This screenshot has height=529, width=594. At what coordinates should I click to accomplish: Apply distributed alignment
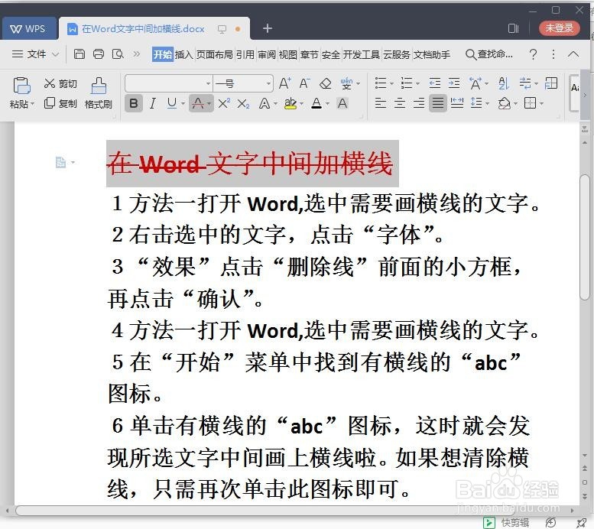(x=457, y=103)
